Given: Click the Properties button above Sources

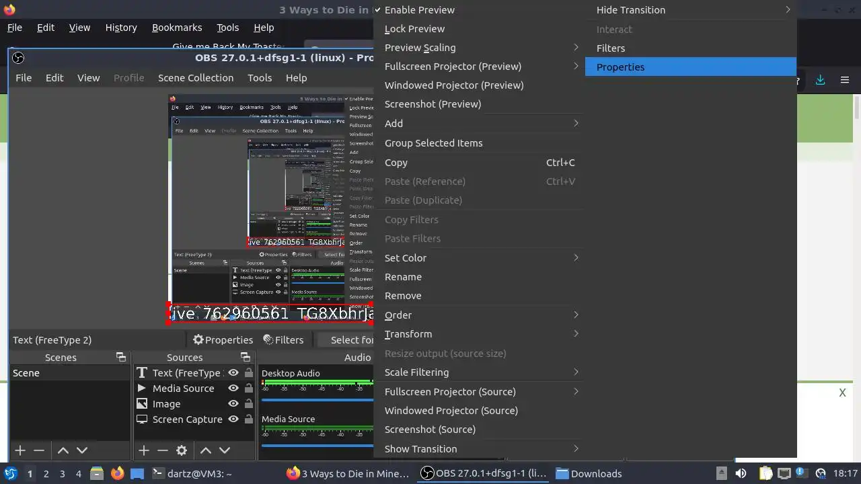Looking at the screenshot, I should coord(223,340).
